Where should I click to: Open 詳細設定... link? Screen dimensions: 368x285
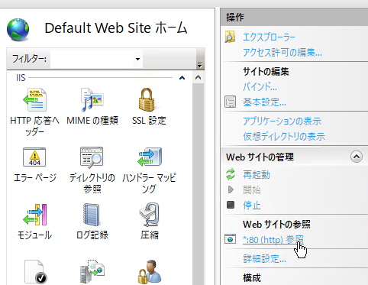point(264,259)
